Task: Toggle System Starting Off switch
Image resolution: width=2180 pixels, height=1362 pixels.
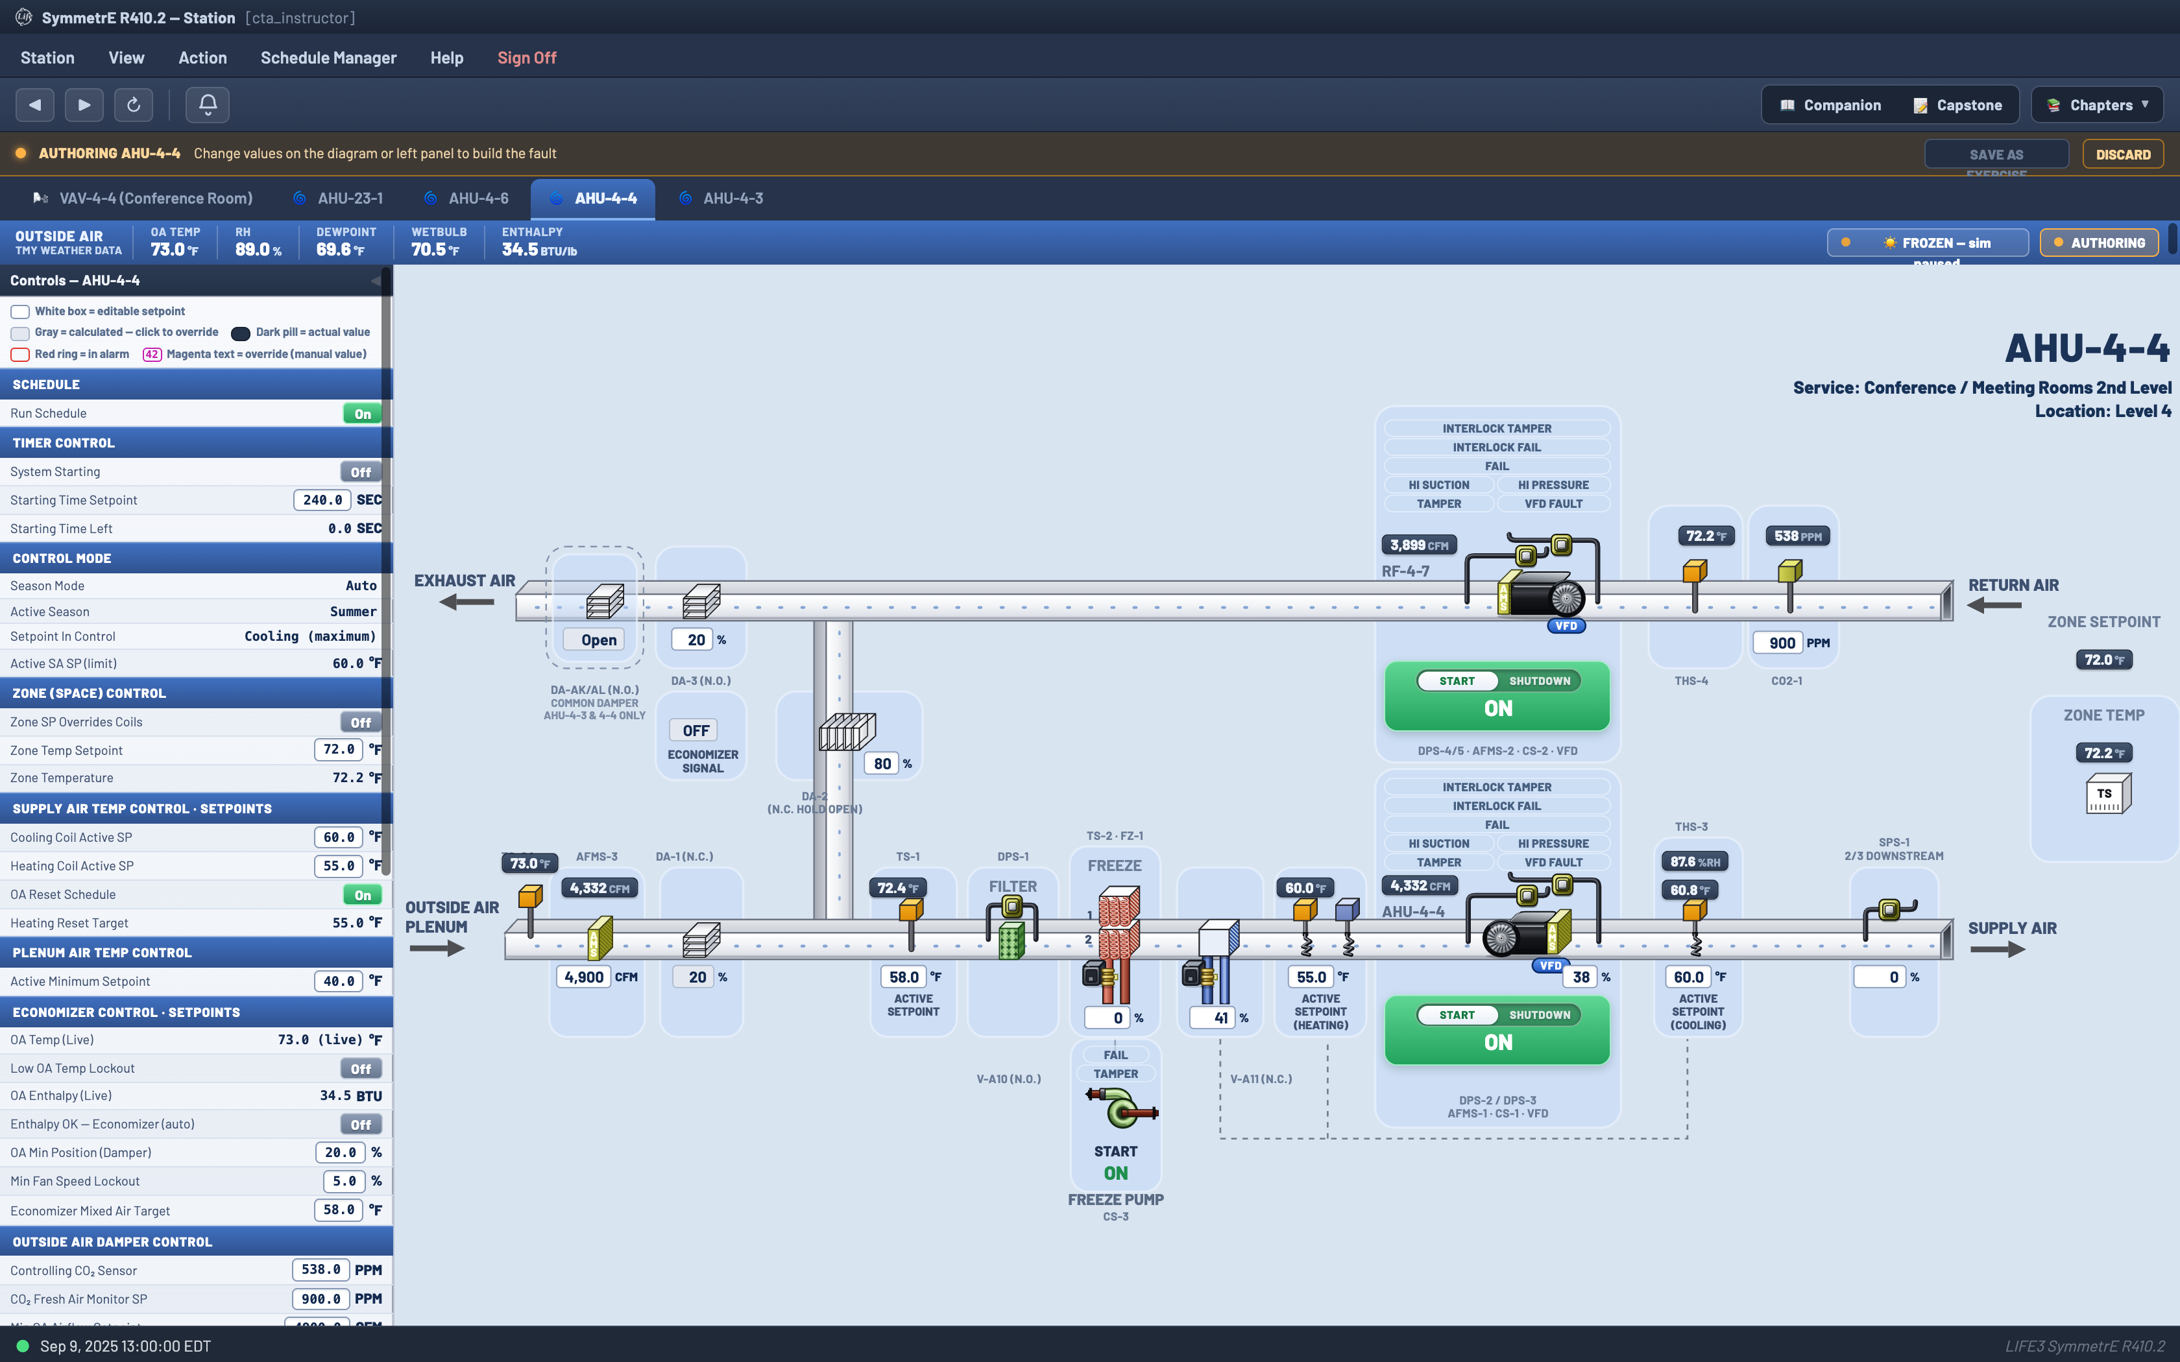Action: click(x=360, y=472)
